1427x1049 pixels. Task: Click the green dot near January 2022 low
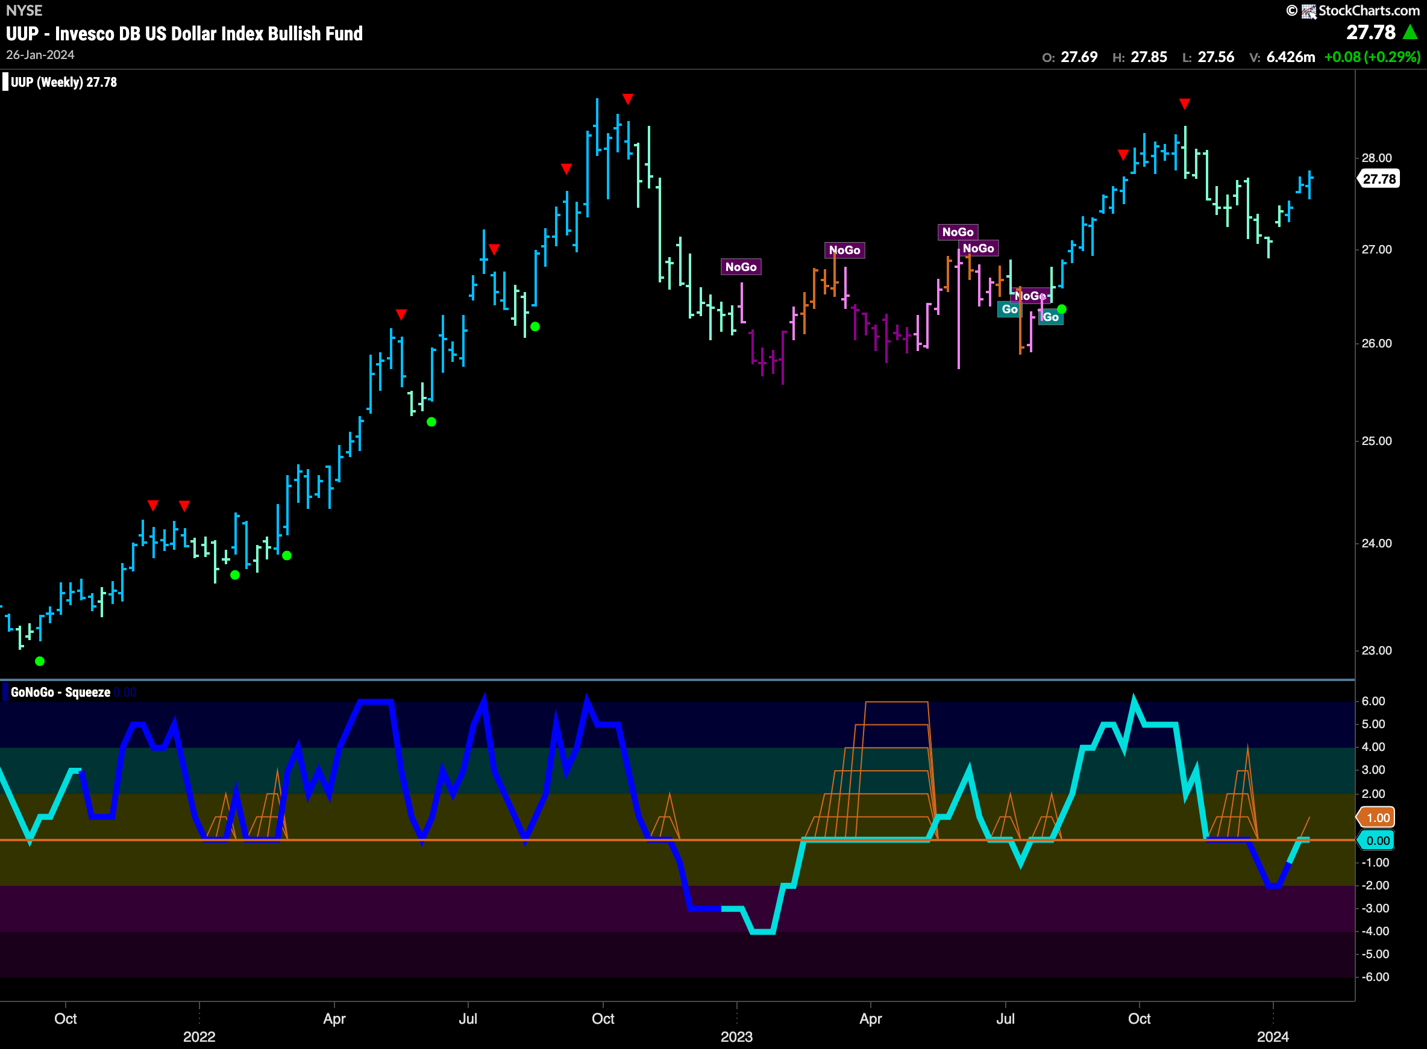pos(235,575)
